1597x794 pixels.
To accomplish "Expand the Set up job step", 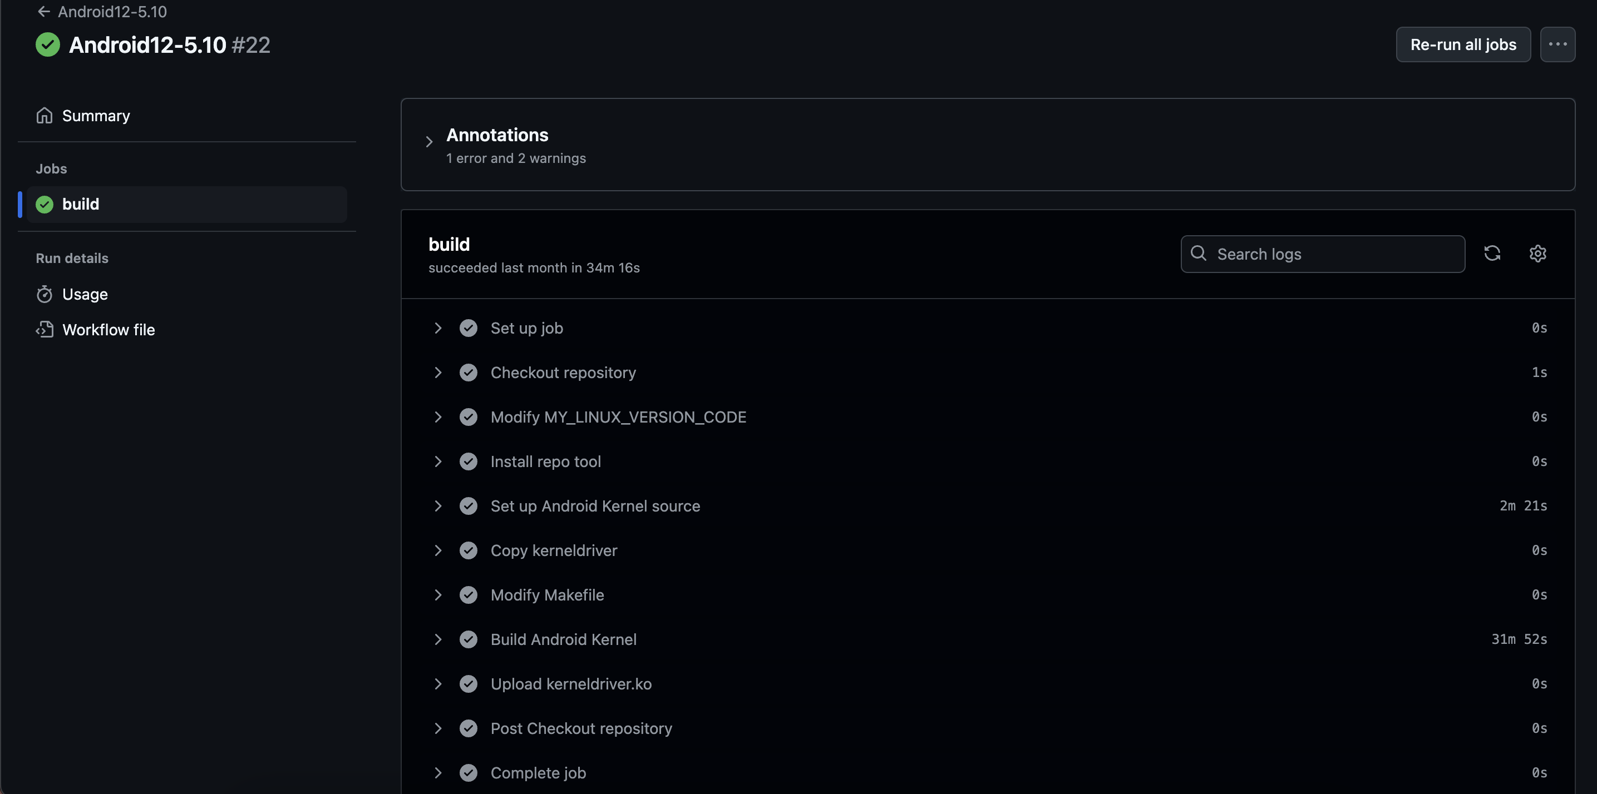I will coord(438,328).
